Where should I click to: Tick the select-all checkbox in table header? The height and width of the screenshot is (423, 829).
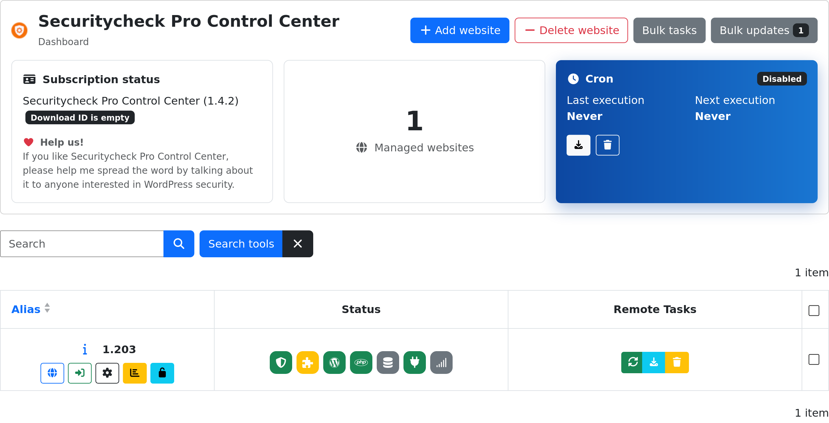[x=814, y=310]
